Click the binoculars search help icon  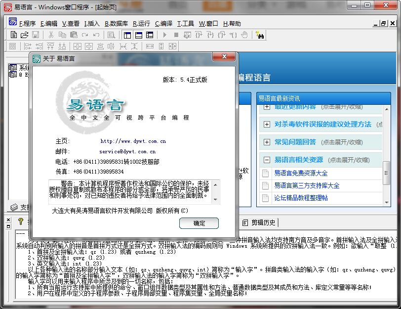coord(260,35)
